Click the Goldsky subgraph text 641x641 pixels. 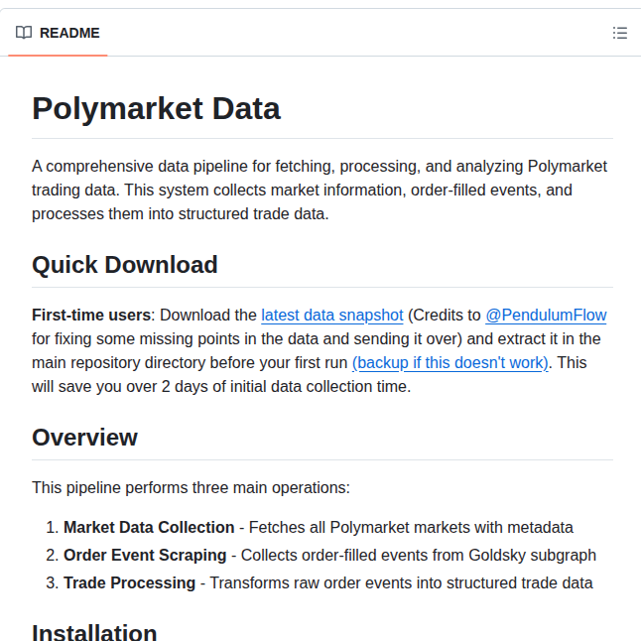tap(532, 555)
